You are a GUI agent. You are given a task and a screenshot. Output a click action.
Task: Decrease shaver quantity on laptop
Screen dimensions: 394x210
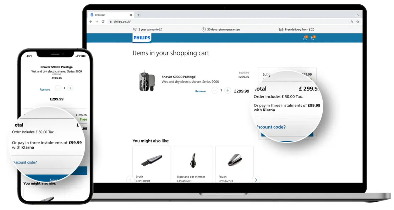215,90
